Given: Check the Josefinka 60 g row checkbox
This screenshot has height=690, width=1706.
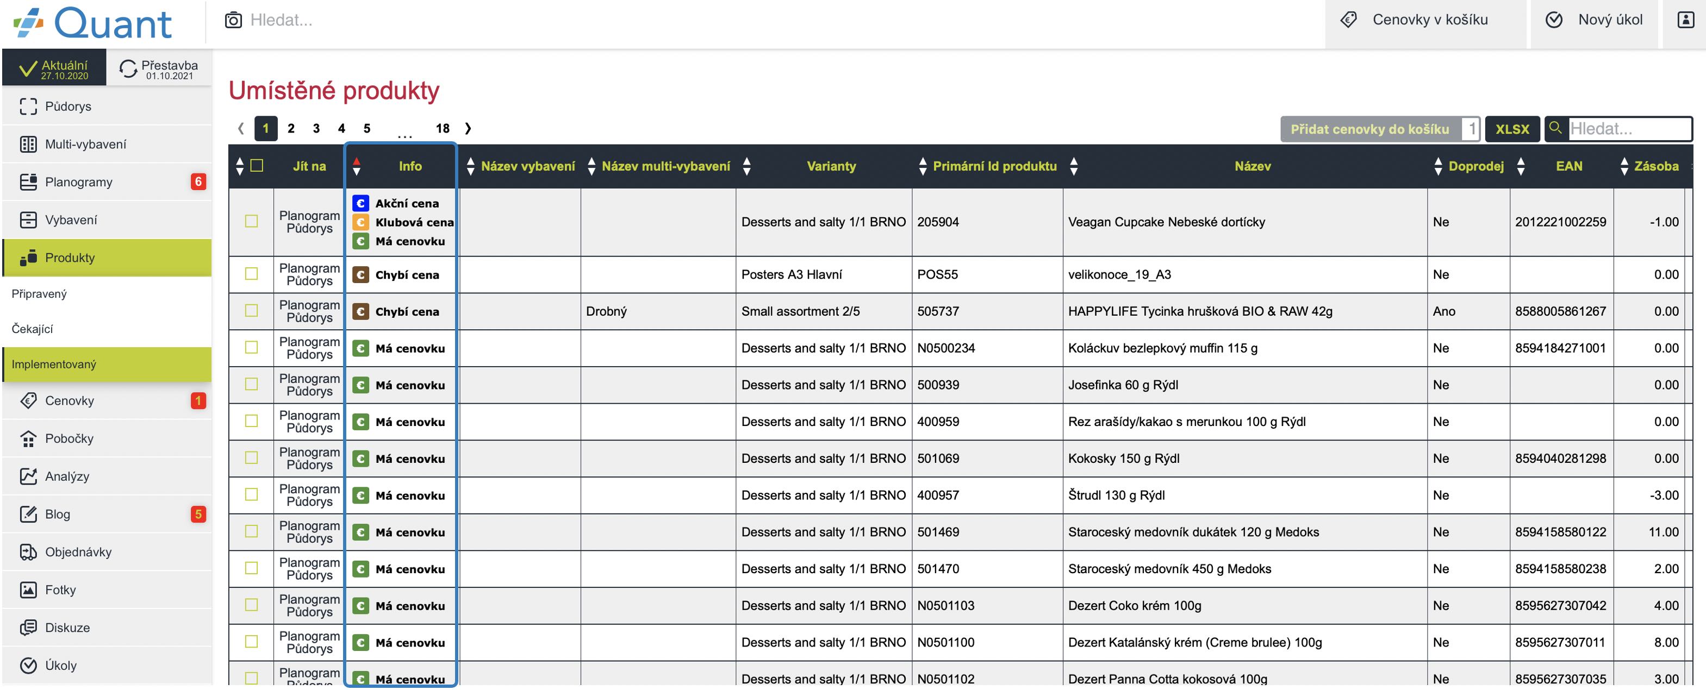Looking at the screenshot, I should (x=252, y=384).
